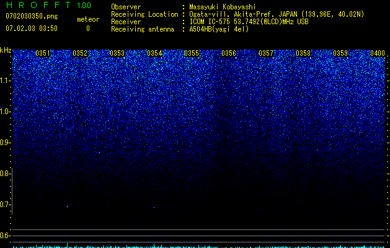Screen dimensions: 390x248
Task: Click the 0400 time marker
Action: tap(378, 53)
